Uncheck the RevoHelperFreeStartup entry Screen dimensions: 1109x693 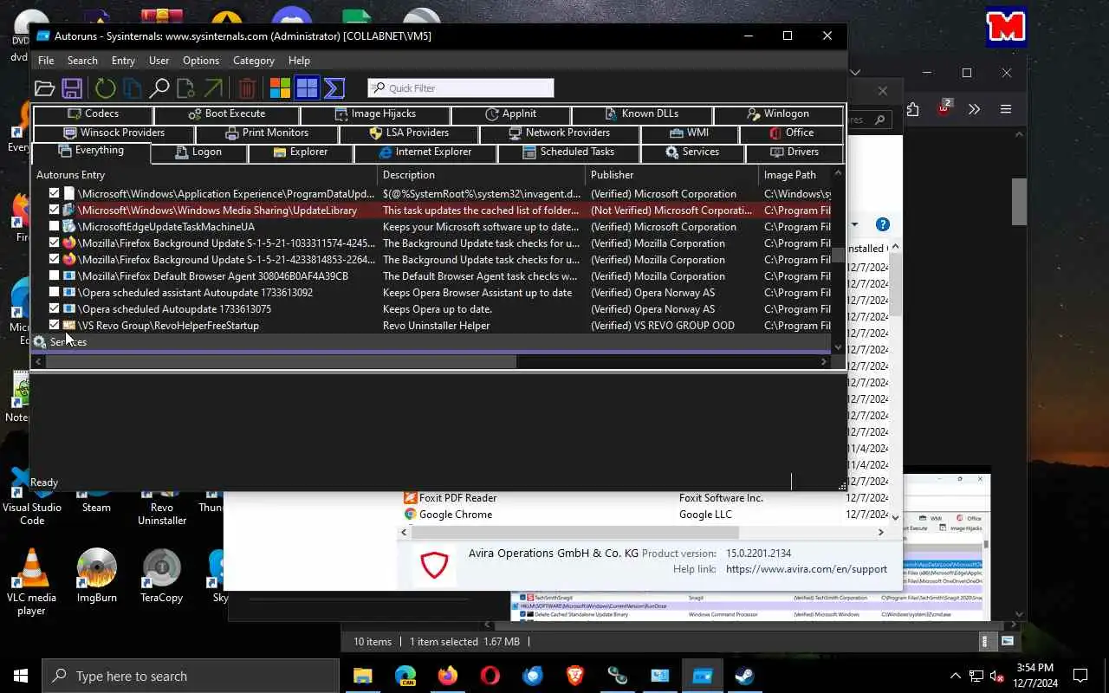tap(55, 325)
